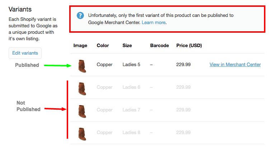Screen dimensions: 269x147
Task: Select the greyed-out Ladies 6 size
Action: click(x=131, y=87)
